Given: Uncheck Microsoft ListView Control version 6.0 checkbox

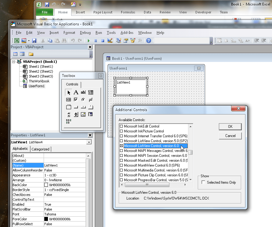Looking at the screenshot, I should click(121, 146).
